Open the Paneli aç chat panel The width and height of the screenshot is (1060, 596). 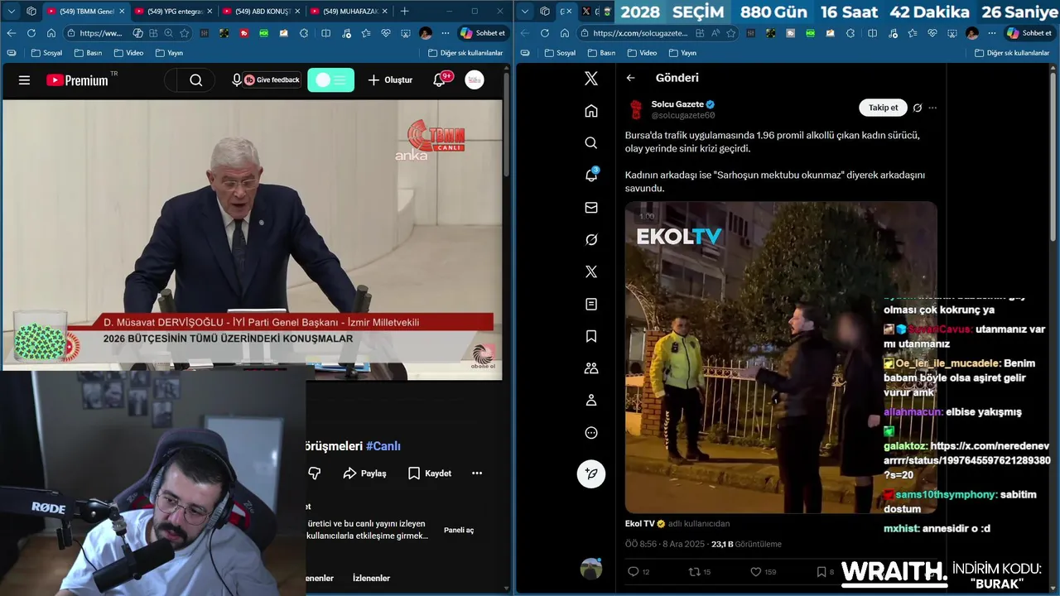point(459,530)
